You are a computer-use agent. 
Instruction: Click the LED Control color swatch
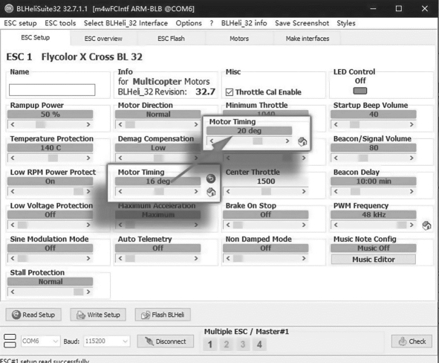point(360,91)
